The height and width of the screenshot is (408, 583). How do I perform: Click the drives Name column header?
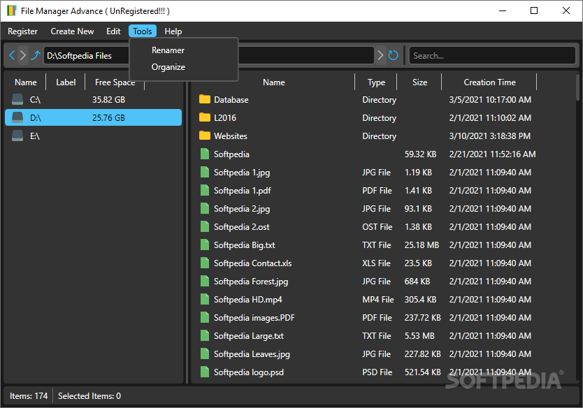point(26,82)
